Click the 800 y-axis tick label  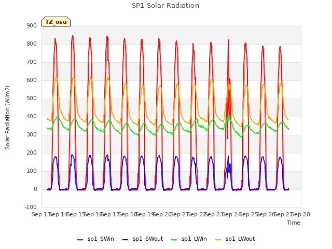pos(32,44)
